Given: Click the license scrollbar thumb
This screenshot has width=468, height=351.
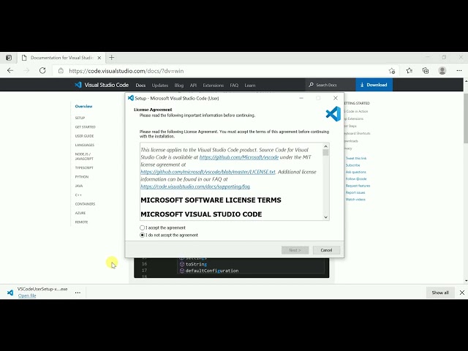Looking at the screenshot, I should [x=326, y=153].
